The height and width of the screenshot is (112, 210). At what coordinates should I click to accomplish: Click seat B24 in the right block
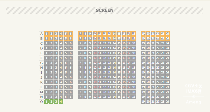167,39
